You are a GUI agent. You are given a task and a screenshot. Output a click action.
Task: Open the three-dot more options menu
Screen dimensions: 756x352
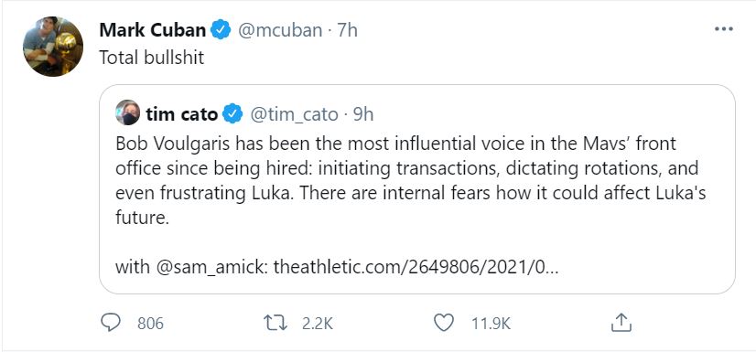pos(724,29)
